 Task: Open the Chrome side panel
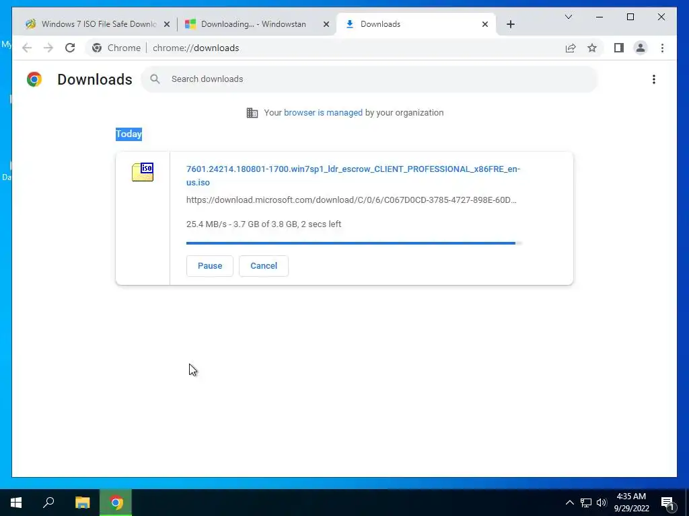tap(619, 48)
